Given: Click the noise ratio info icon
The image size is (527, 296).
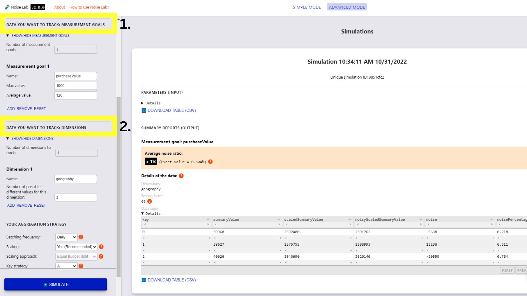Looking at the screenshot, I should (210, 161).
